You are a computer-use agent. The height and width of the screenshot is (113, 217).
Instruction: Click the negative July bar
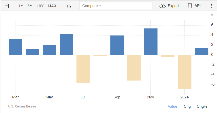[x=83, y=69]
